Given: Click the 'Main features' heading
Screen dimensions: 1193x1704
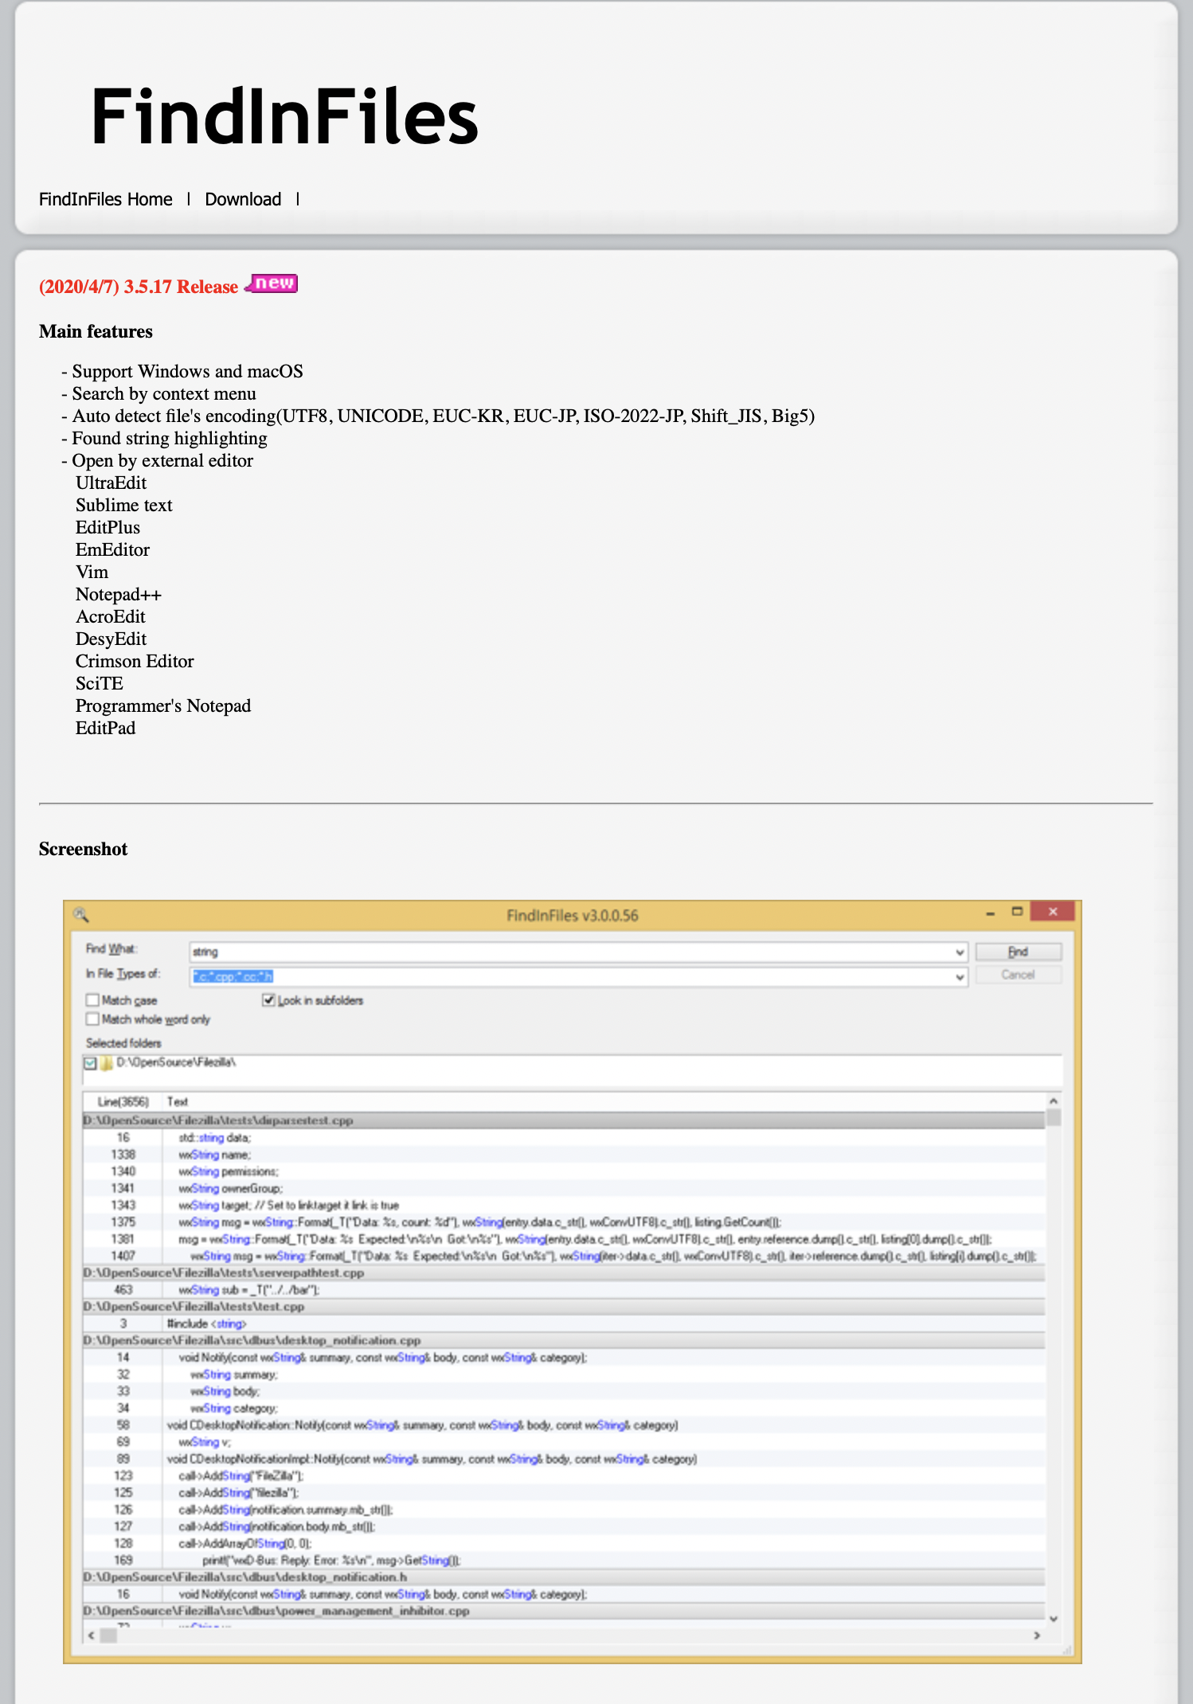Looking at the screenshot, I should tap(96, 332).
